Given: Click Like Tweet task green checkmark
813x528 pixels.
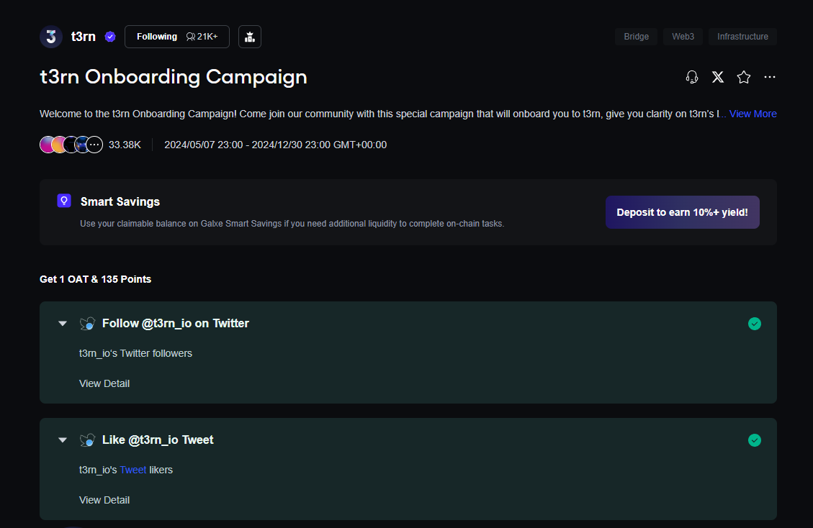Looking at the screenshot, I should (754, 440).
